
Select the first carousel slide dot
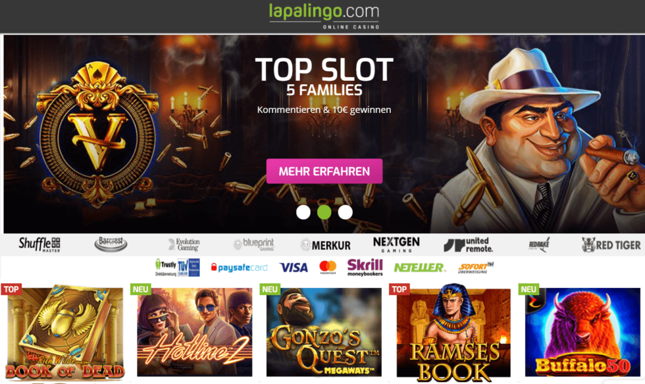(x=303, y=212)
